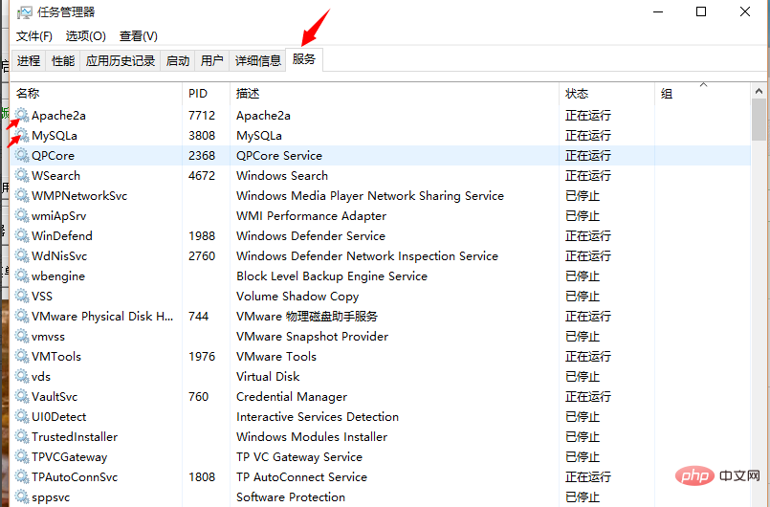Click the gear icon beside VSS
770x507 pixels.
(x=22, y=297)
